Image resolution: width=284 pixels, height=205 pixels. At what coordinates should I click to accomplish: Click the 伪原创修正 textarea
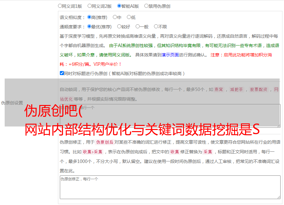tap(170, 187)
